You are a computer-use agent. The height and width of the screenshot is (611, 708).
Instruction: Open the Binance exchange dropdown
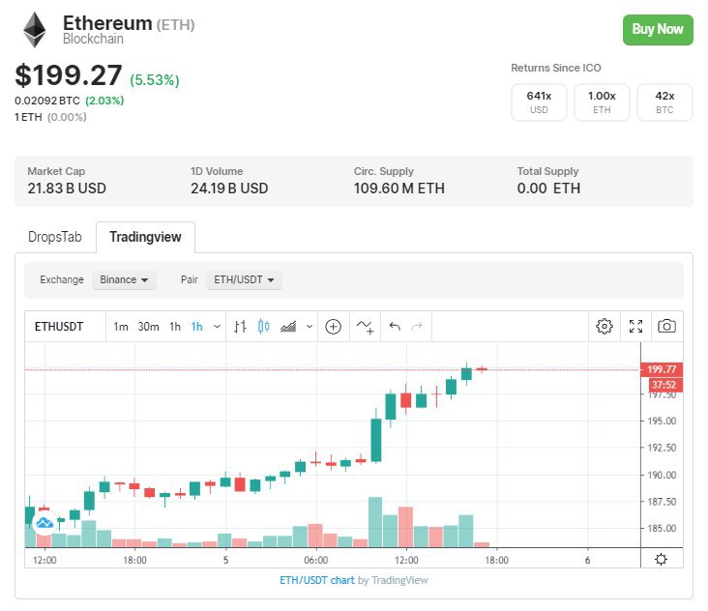coord(124,279)
